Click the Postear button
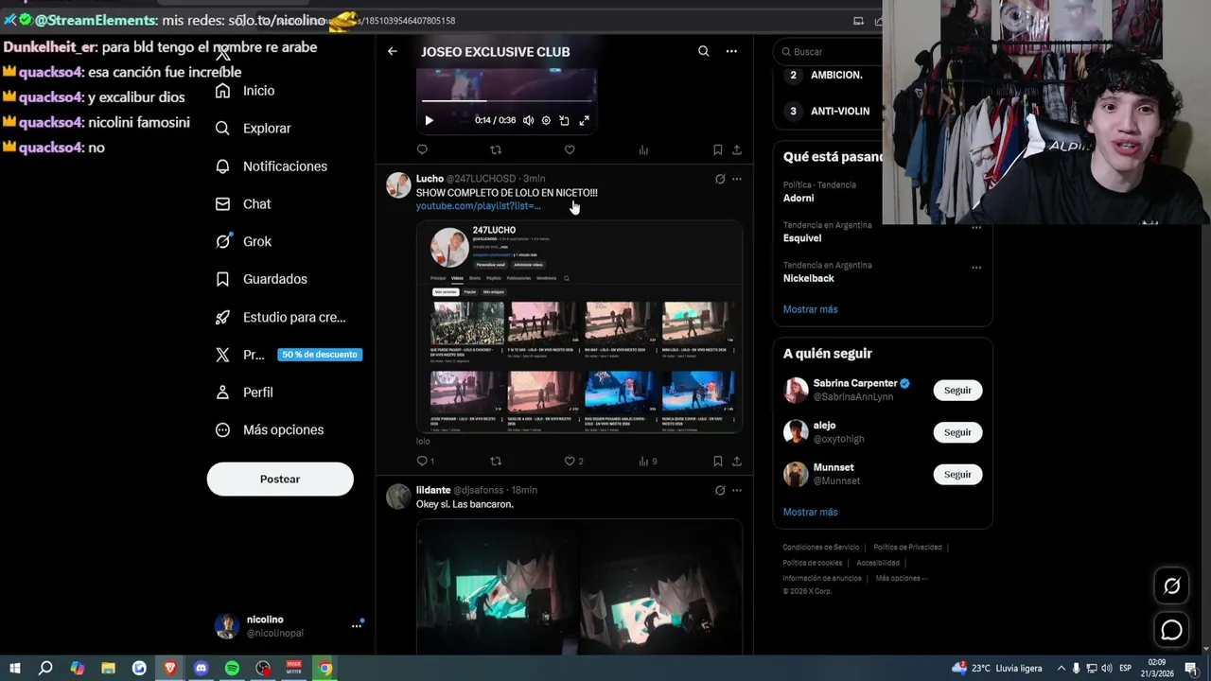 (280, 479)
